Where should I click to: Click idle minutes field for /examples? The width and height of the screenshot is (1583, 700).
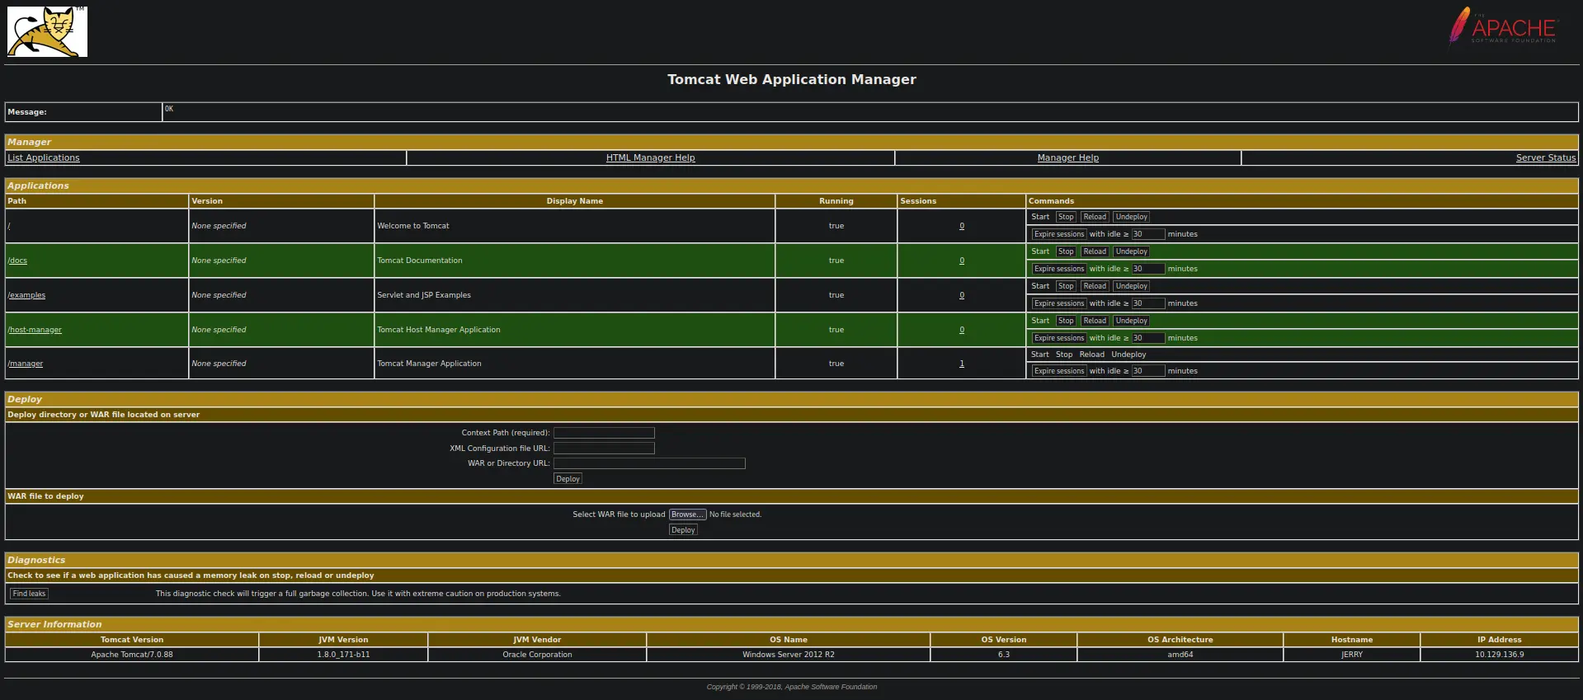point(1147,303)
